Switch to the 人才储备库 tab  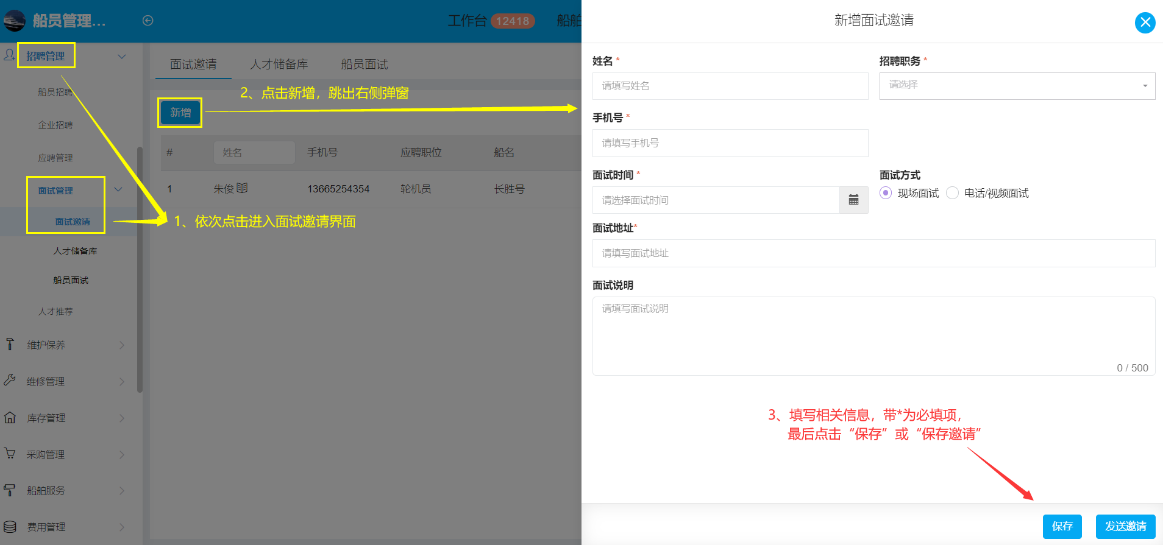coord(279,64)
